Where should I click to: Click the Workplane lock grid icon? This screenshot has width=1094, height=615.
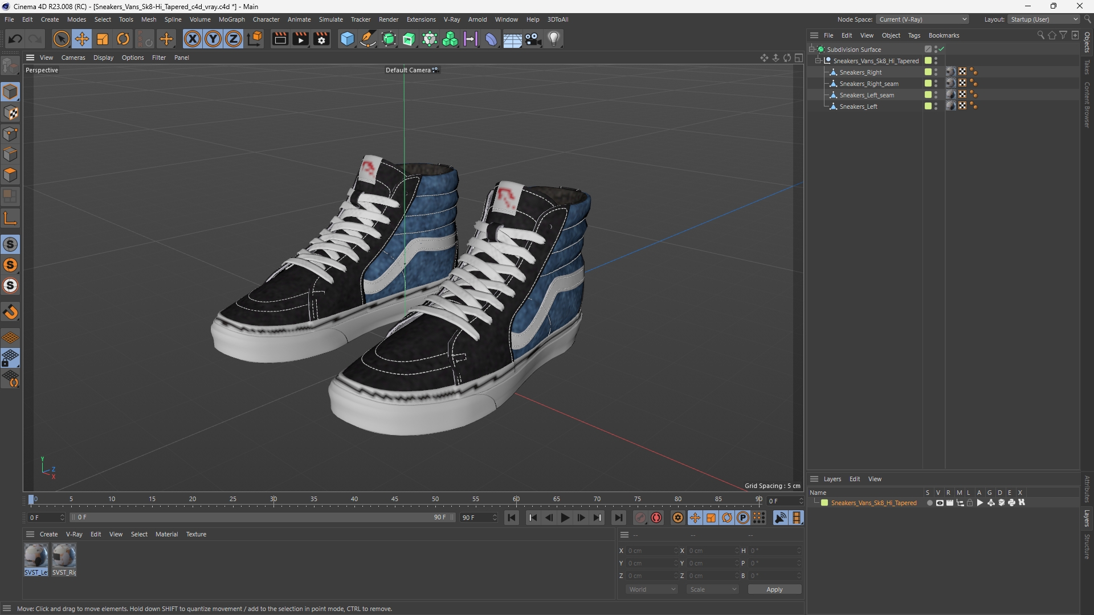[10, 358]
